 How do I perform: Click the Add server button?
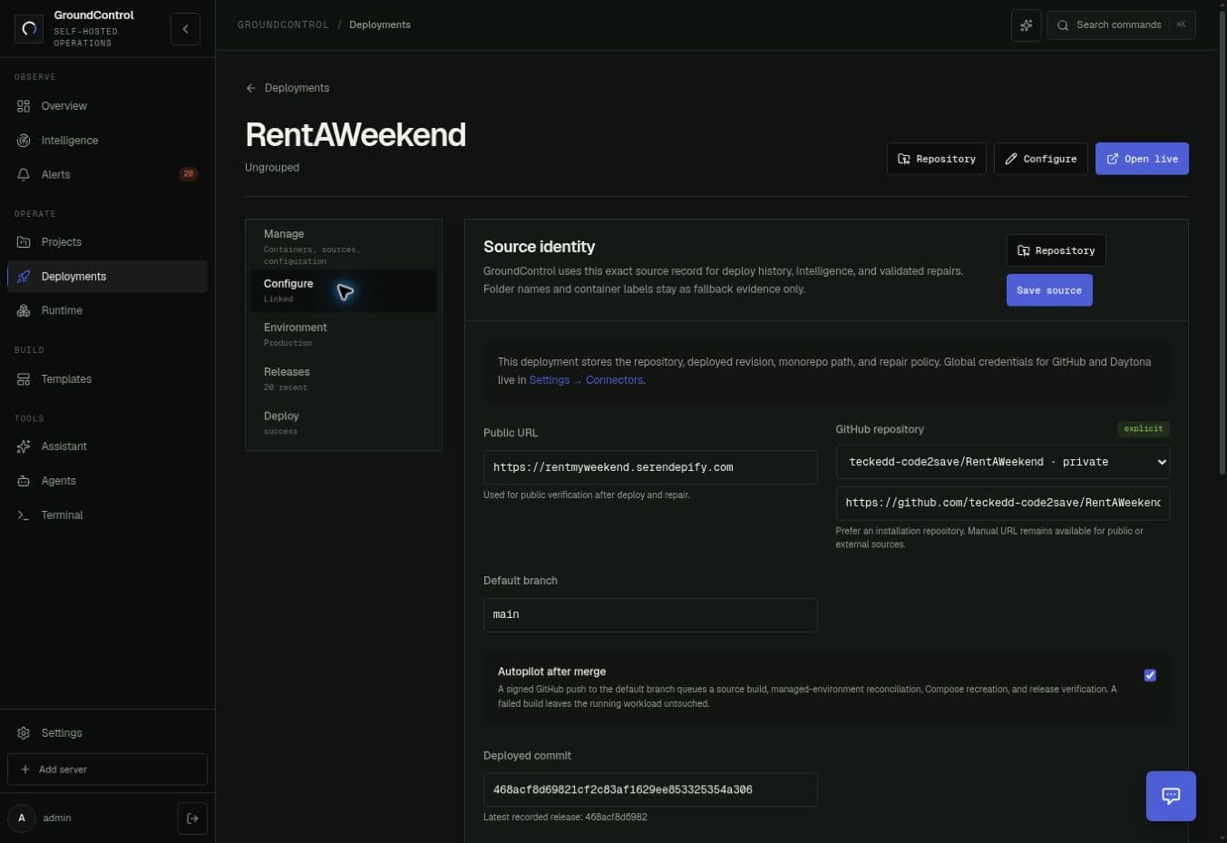point(107,769)
